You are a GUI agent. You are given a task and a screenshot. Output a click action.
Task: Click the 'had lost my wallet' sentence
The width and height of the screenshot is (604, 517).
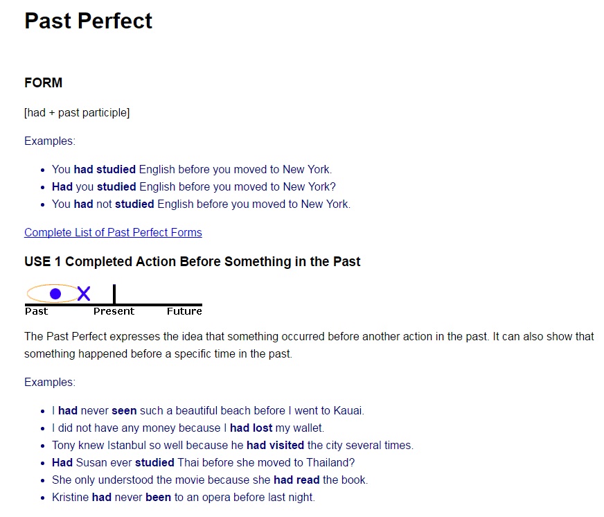(188, 428)
